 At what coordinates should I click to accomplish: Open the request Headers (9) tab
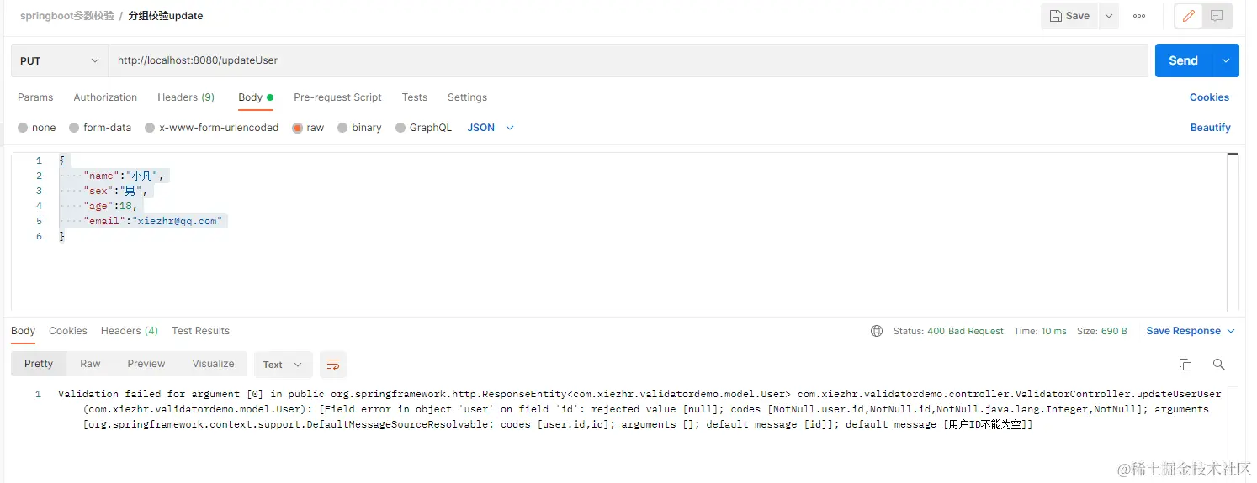pyautogui.click(x=186, y=97)
